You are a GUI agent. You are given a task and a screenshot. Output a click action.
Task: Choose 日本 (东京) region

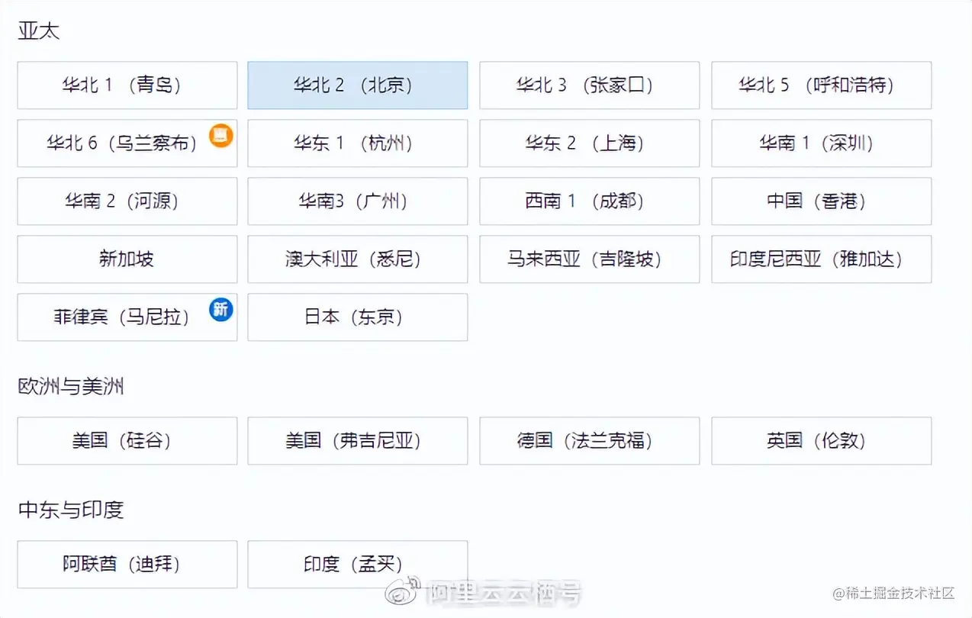tap(357, 317)
